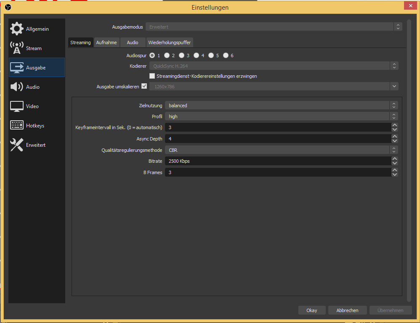Switch to the Aufnahme tab
The width and height of the screenshot is (420, 323).
106,42
